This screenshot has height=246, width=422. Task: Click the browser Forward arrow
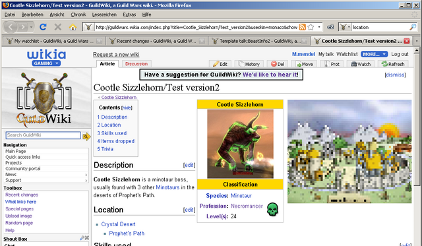point(23,27)
